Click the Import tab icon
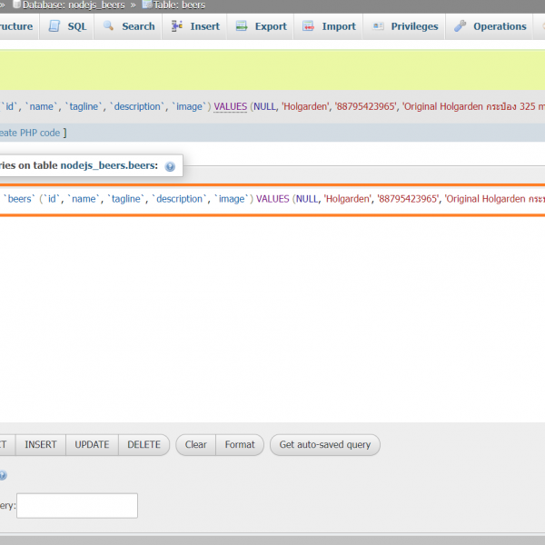This screenshot has height=545, width=545. [x=309, y=26]
